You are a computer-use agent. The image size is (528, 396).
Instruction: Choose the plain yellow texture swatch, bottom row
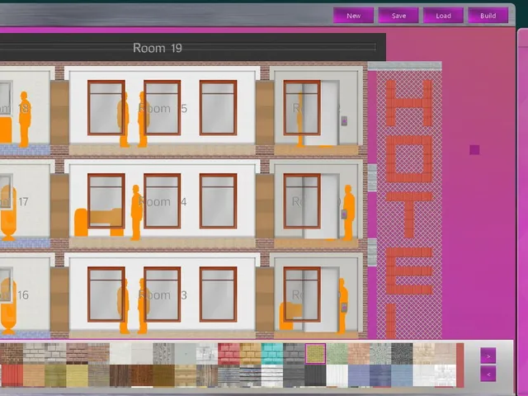coord(77,375)
